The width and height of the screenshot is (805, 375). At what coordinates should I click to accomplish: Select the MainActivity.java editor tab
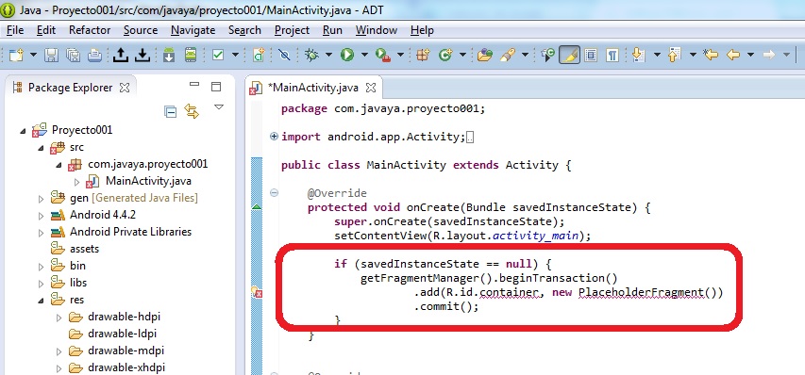point(312,88)
